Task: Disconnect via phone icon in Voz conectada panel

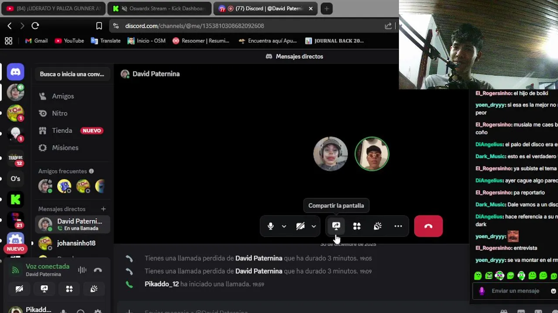Action: tap(98, 270)
